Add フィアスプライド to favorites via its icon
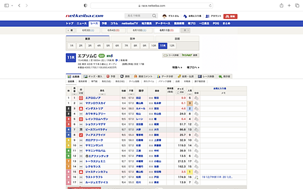This screenshot has width=303, height=189. tap(196, 135)
